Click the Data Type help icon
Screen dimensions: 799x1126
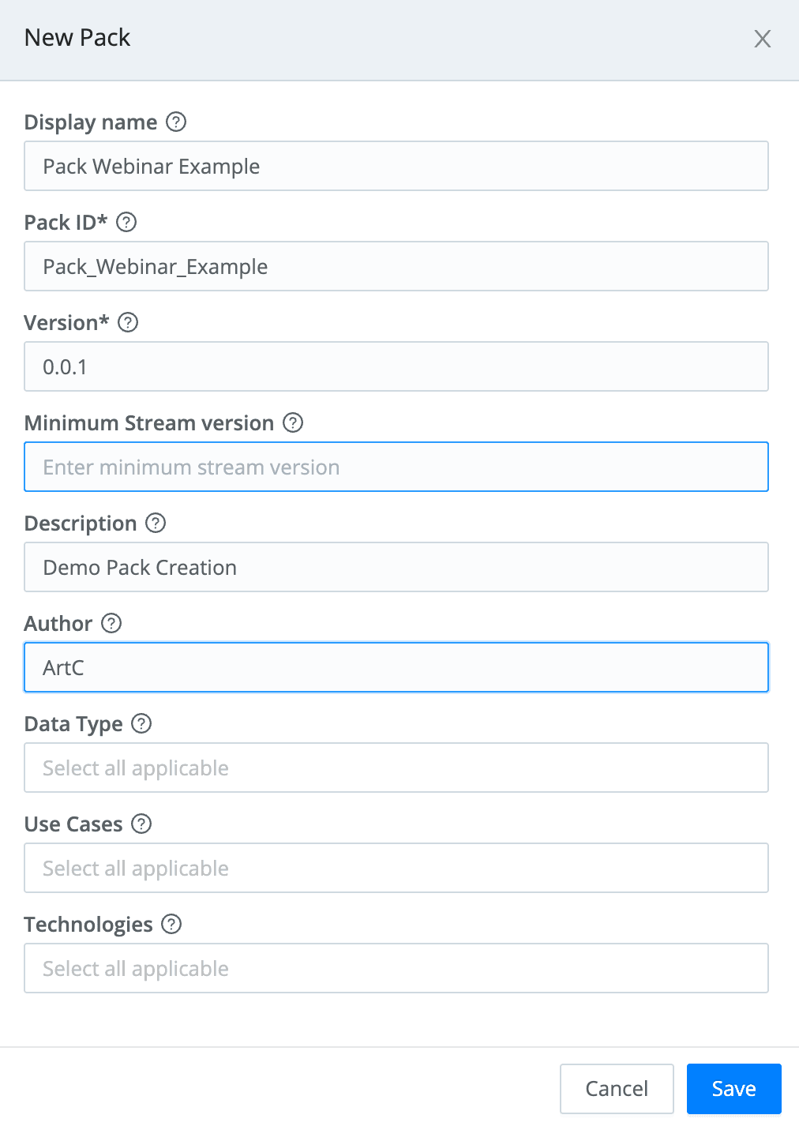pyautogui.click(x=141, y=724)
